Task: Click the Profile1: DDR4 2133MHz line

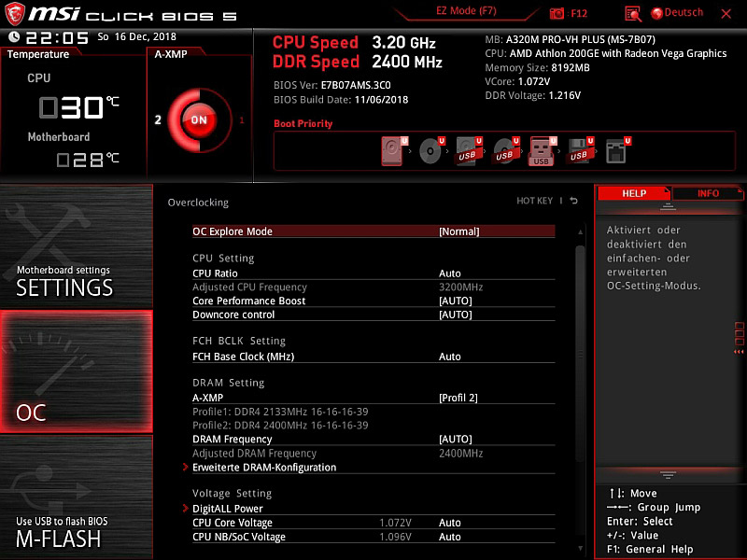Action: pos(280,412)
